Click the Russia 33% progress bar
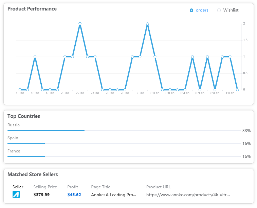 124,130
